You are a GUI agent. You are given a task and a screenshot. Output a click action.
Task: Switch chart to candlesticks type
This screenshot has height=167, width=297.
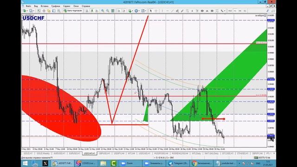pos(92,11)
